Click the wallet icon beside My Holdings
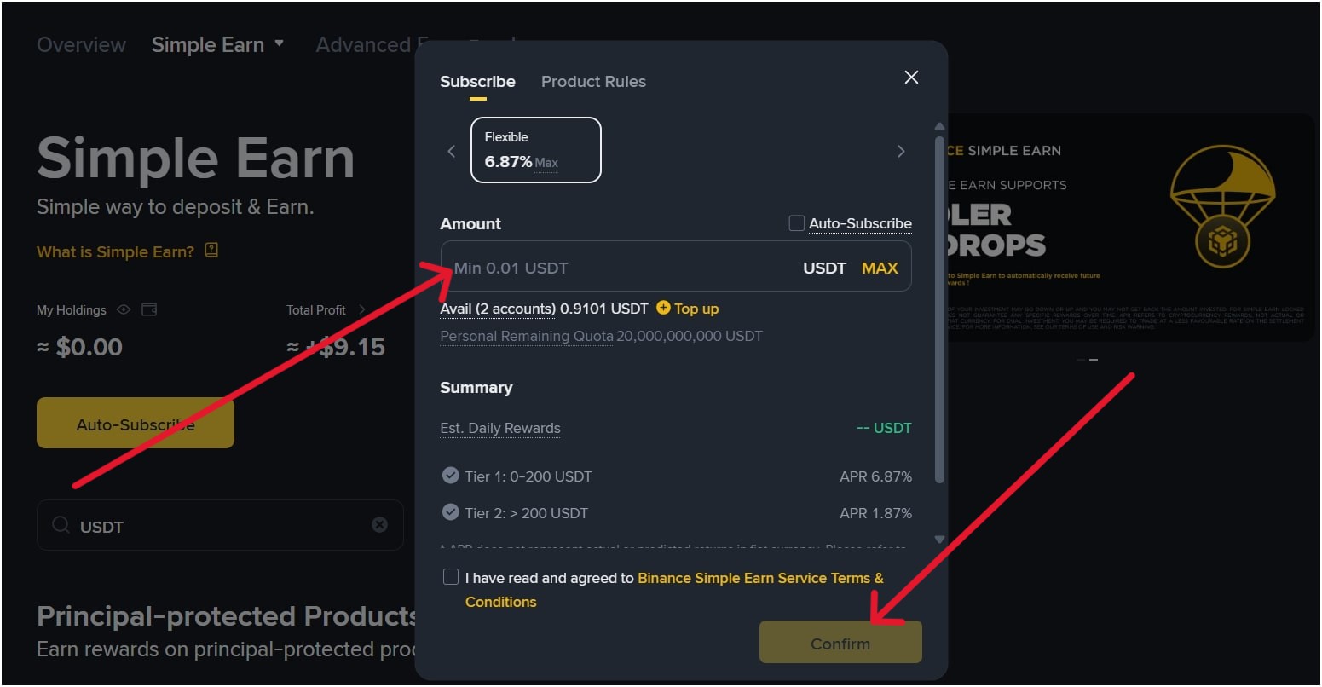 (x=149, y=309)
